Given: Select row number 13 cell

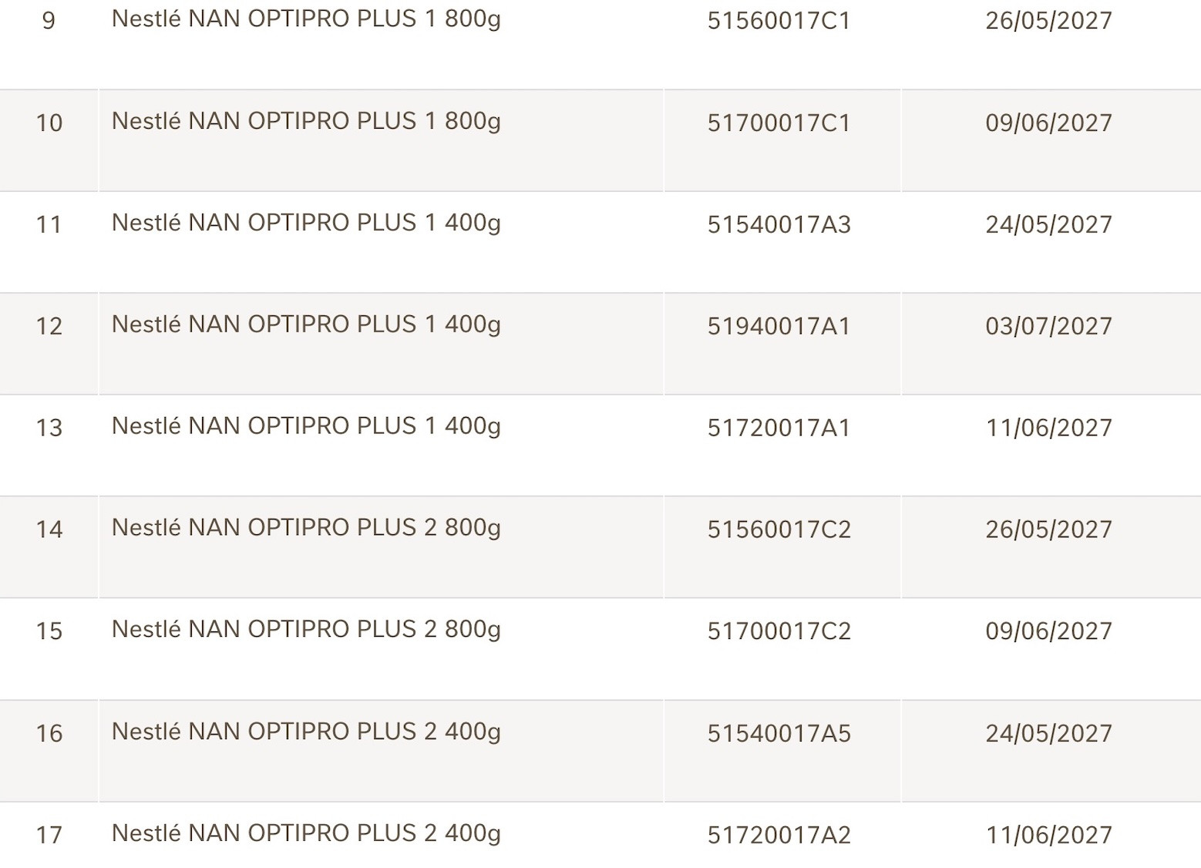Looking at the screenshot, I should pyautogui.click(x=49, y=428).
